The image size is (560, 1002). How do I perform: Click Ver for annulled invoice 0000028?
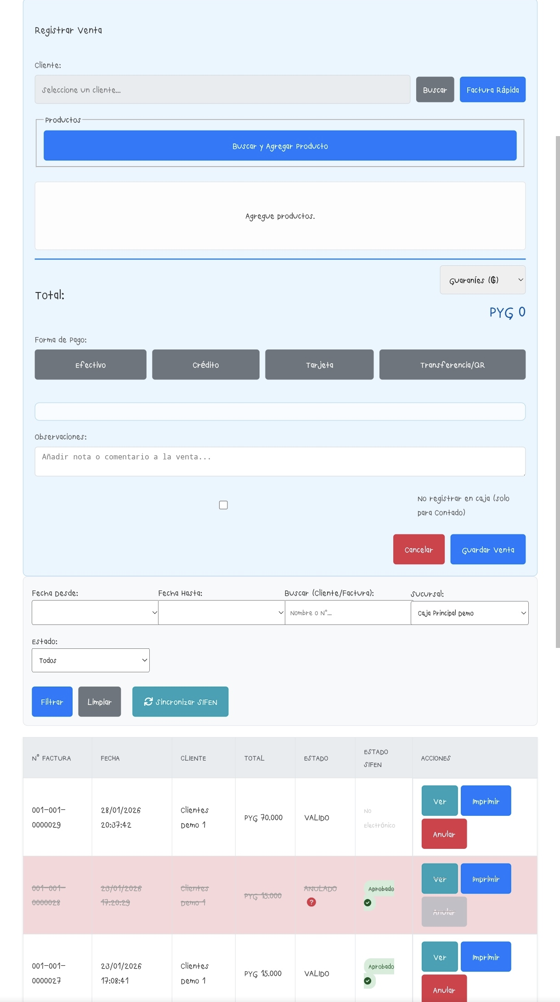(x=440, y=879)
